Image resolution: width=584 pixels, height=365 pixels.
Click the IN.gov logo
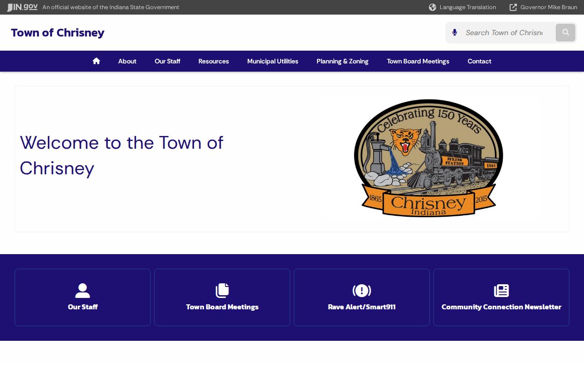[x=22, y=7]
